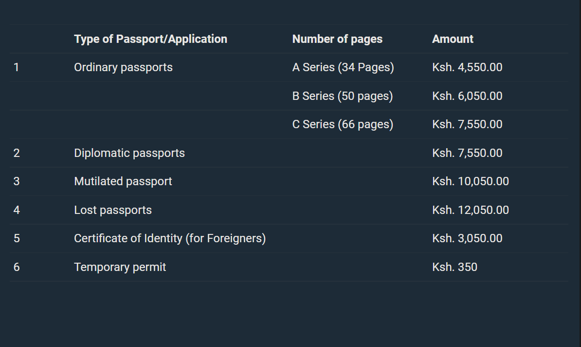The width and height of the screenshot is (581, 347).
Task: Click the "Ordinary passports" cell
Action: [x=123, y=67]
